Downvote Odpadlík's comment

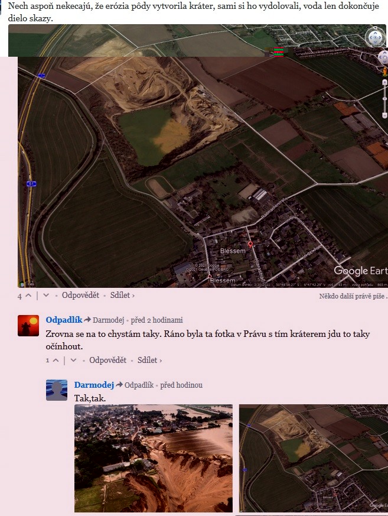[x=74, y=361]
